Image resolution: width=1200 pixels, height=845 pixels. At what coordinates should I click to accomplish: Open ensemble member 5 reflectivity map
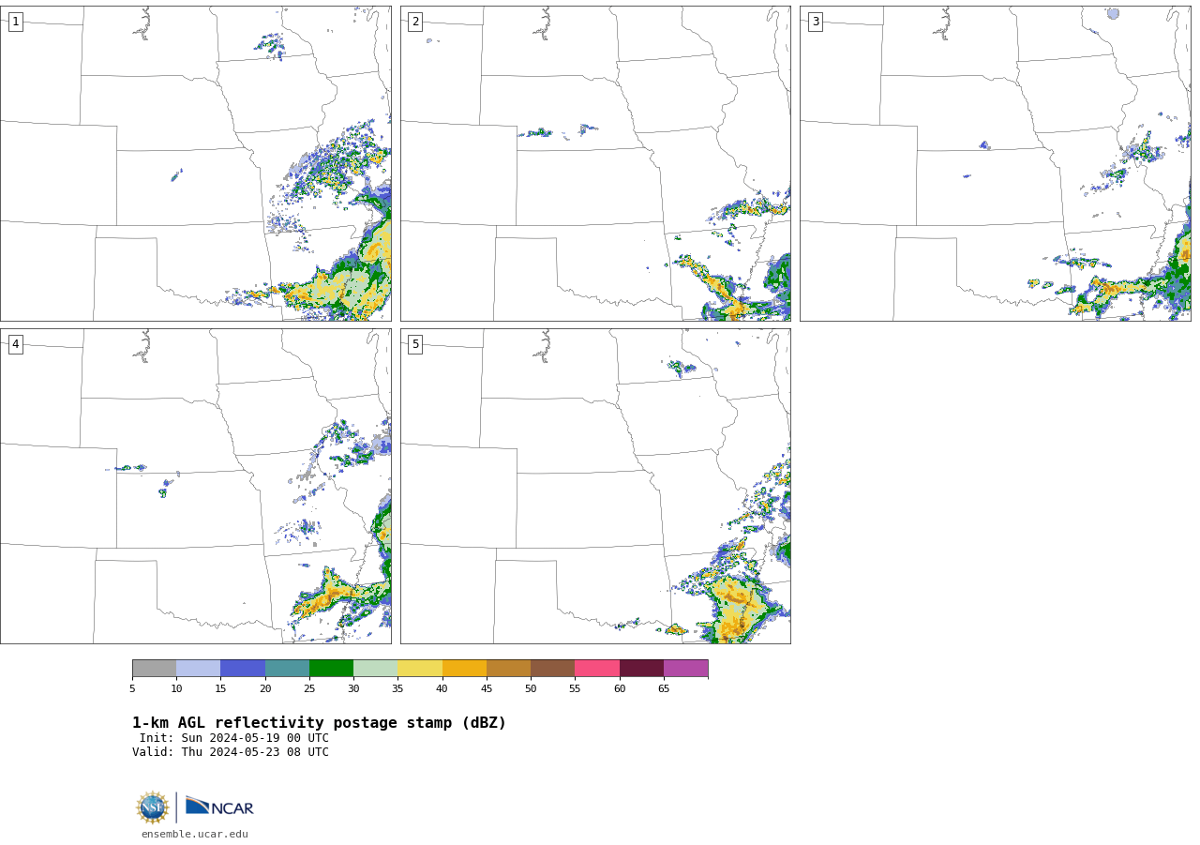click(x=595, y=486)
